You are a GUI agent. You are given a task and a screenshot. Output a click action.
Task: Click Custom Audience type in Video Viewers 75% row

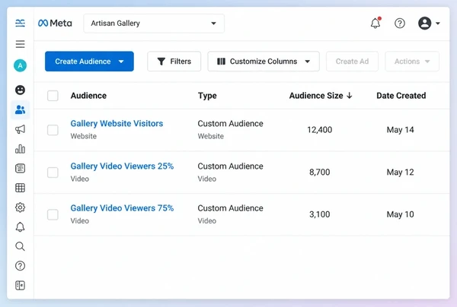pos(230,208)
